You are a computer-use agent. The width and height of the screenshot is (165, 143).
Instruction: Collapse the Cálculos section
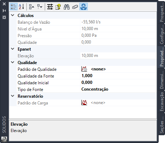pos(13,15)
